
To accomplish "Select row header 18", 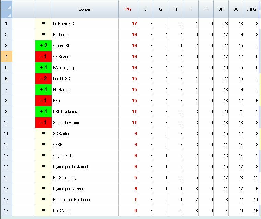I will click(6, 211).
